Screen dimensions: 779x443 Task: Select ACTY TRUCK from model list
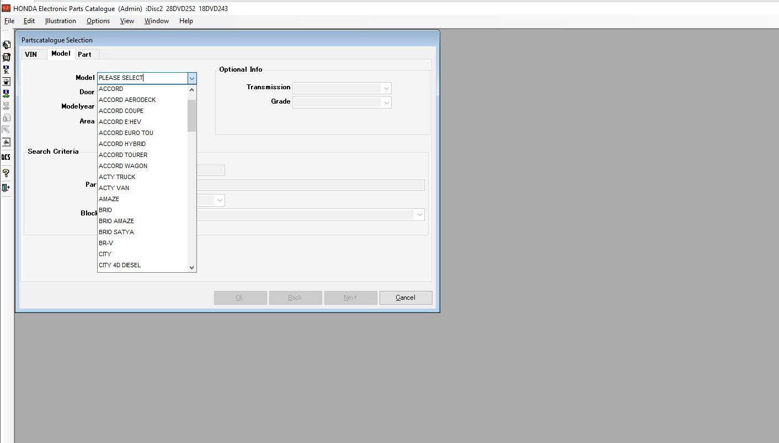[x=142, y=177]
